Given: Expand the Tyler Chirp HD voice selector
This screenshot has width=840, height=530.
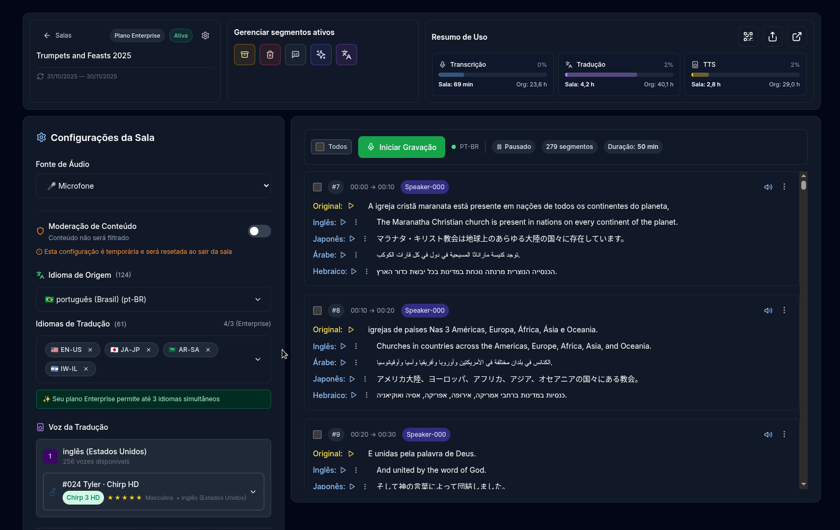Looking at the screenshot, I should click(253, 492).
